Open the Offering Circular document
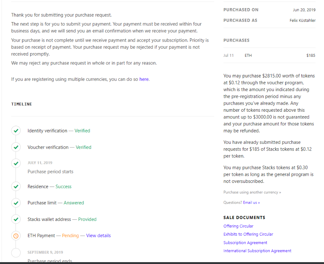The image size is (324, 264). pyautogui.click(x=238, y=226)
